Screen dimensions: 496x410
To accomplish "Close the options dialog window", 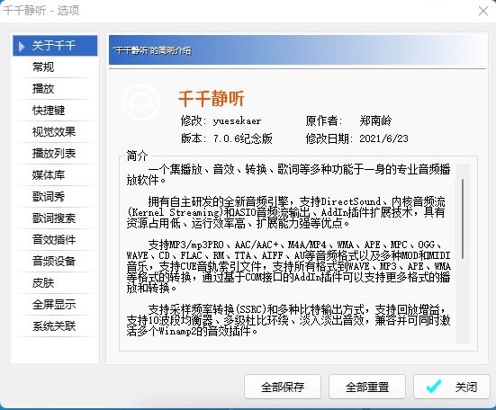I will point(483,11).
